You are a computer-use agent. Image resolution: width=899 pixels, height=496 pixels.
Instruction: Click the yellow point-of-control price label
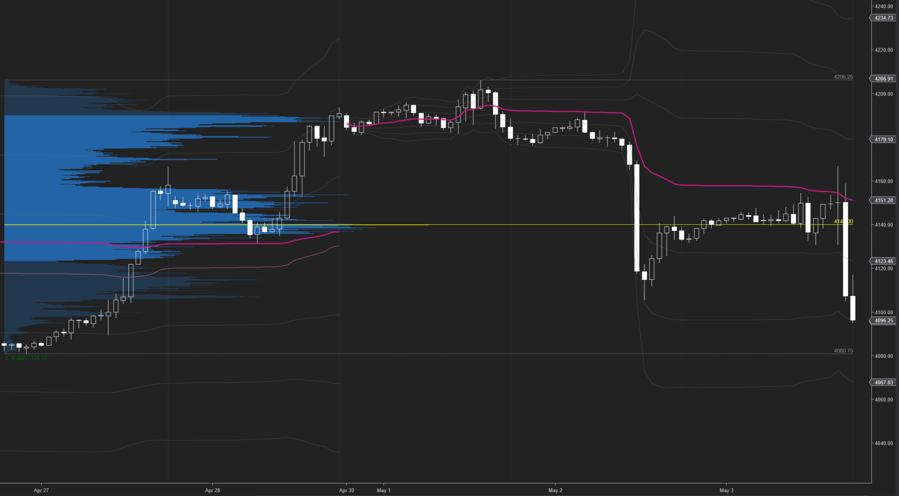(843, 221)
